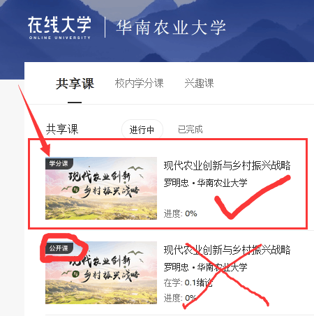Viewport: 314px width, 316px height.
Task: Open first 现代农业创新与乡村振兴战略 course title
Action: click(x=227, y=166)
